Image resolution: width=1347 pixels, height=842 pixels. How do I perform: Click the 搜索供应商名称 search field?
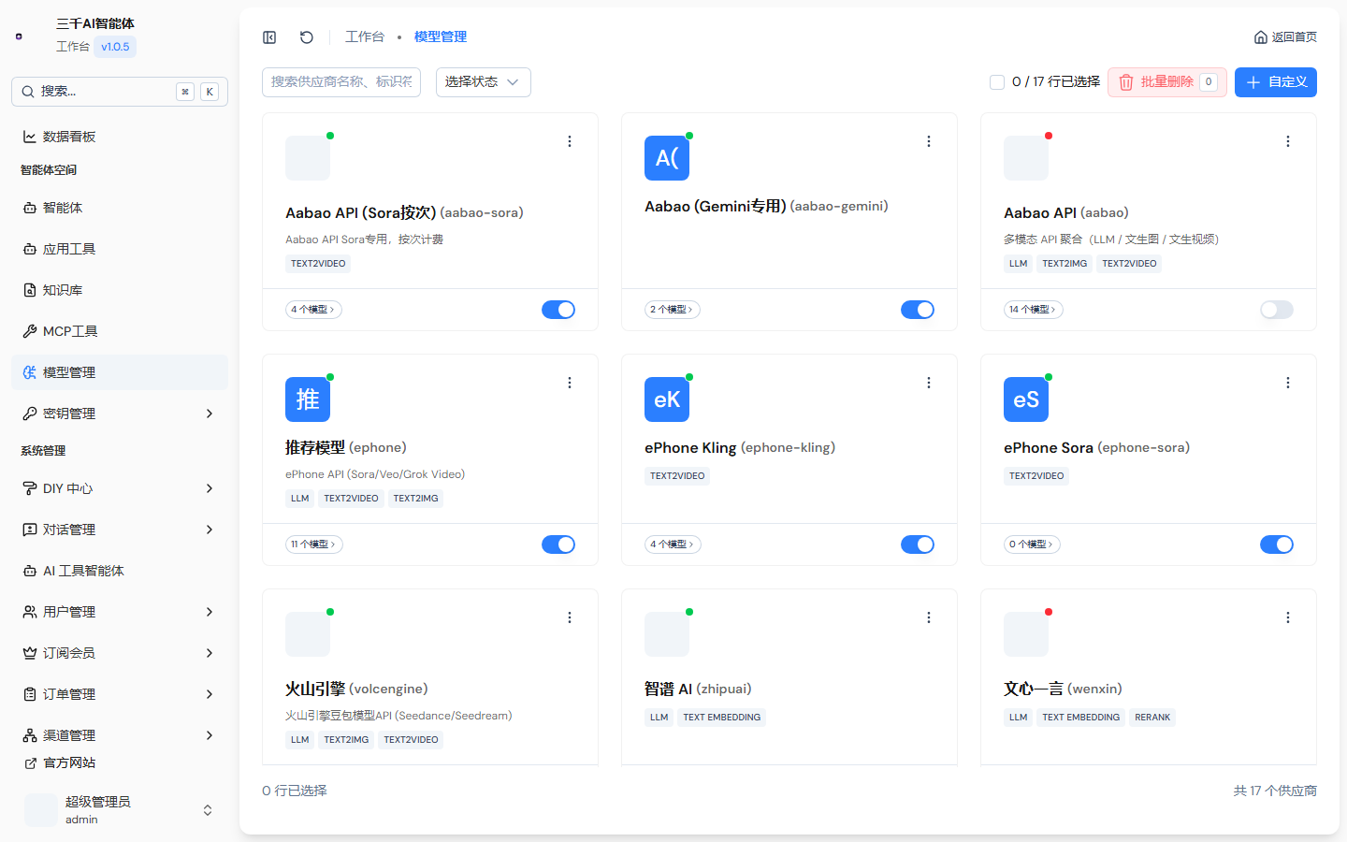coord(341,82)
